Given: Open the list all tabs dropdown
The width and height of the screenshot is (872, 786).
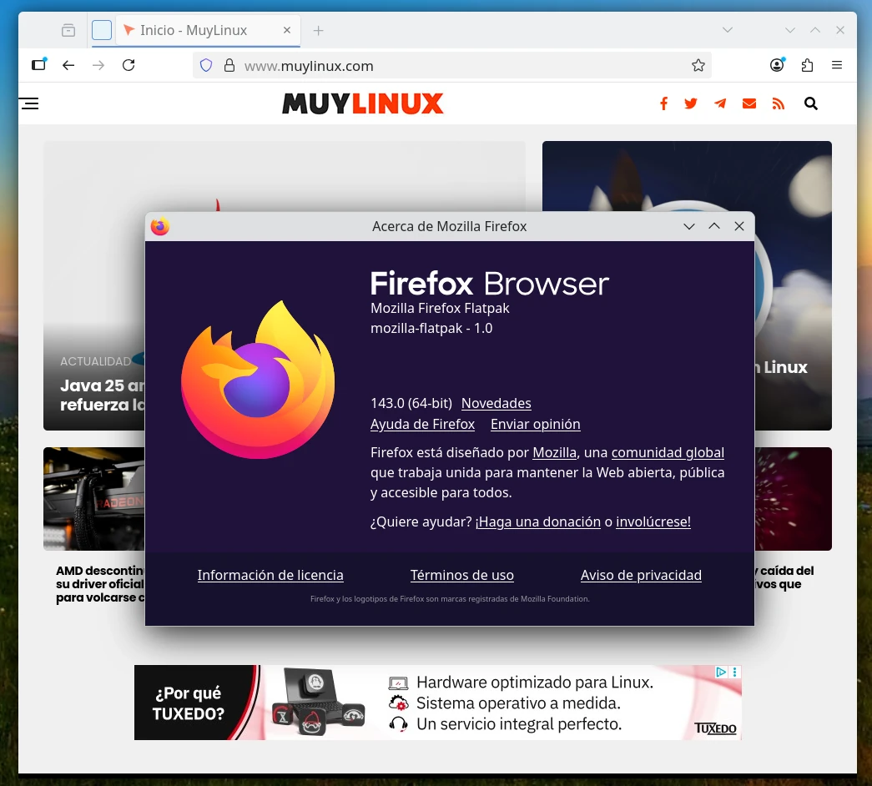Looking at the screenshot, I should pyautogui.click(x=728, y=30).
